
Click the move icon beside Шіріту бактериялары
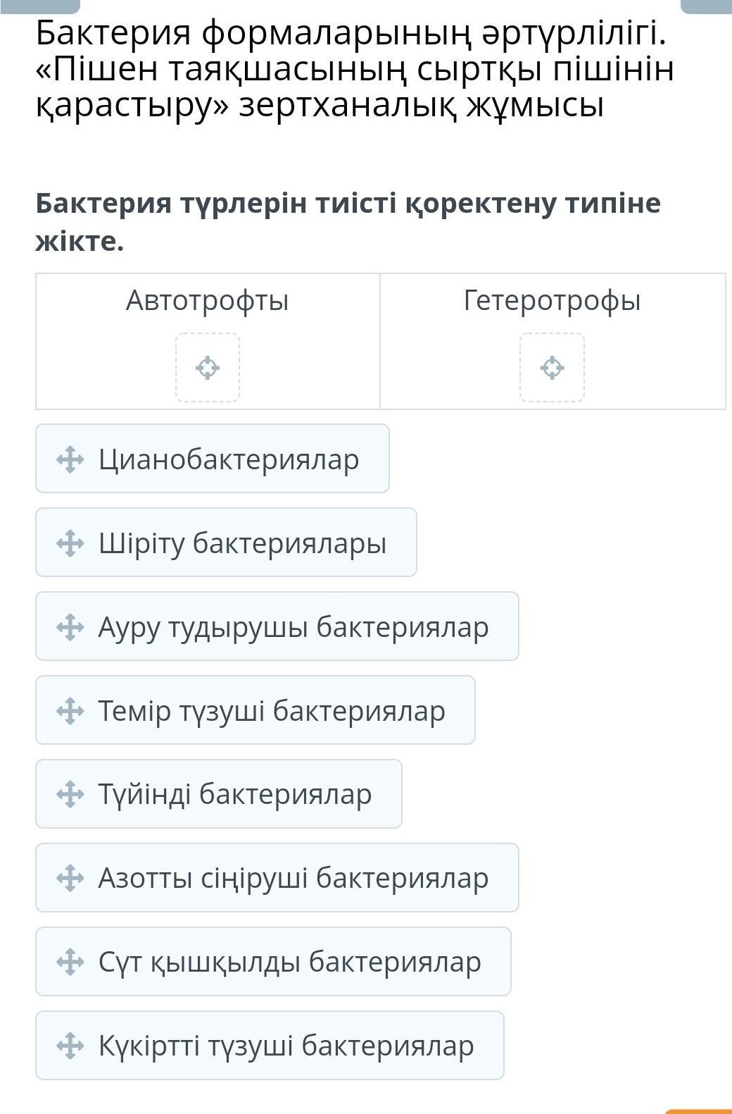click(70, 543)
